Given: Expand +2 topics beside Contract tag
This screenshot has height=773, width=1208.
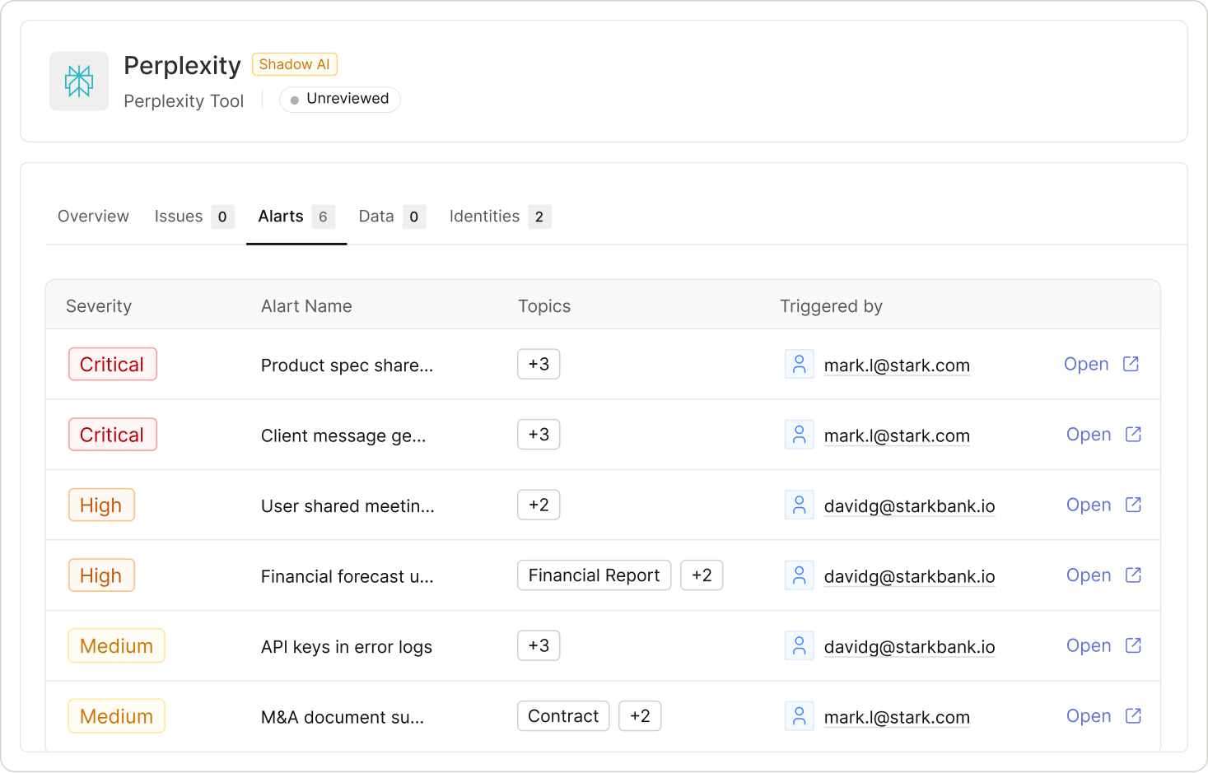Looking at the screenshot, I should 640,716.
